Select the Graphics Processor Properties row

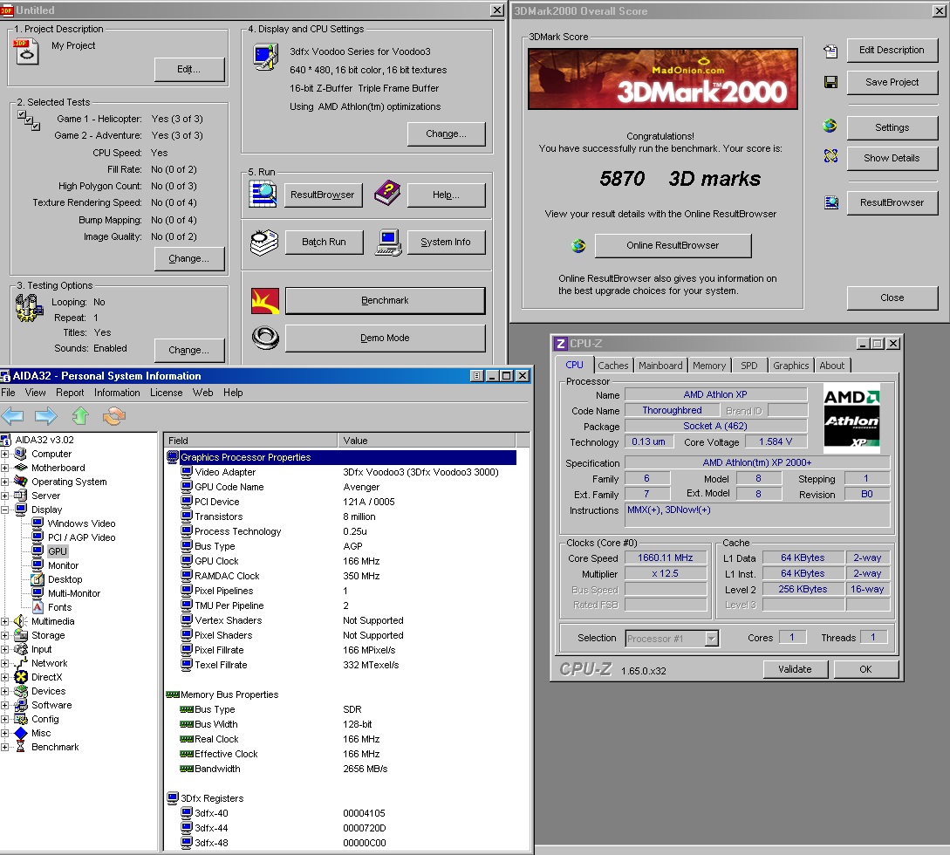(x=341, y=457)
